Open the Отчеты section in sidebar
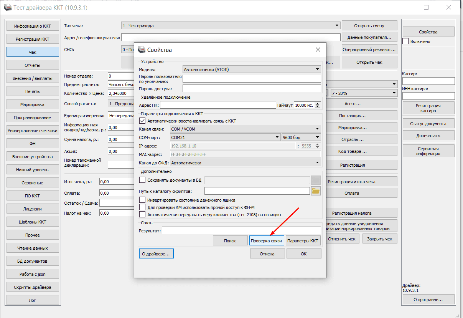 point(33,65)
